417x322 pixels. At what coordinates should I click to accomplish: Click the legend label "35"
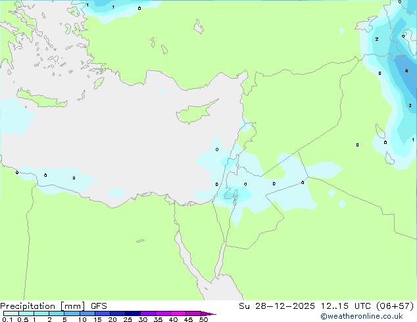158,319
